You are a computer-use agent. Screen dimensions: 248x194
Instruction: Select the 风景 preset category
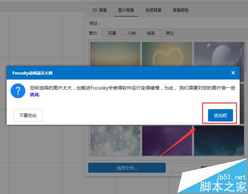point(112,33)
